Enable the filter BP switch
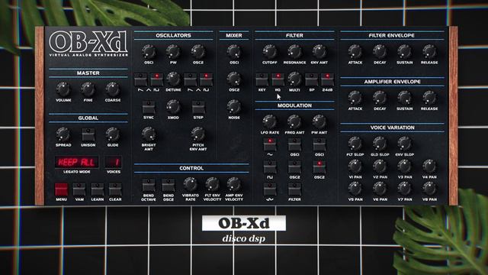Image resolution: width=488 pixels, height=275 pixels. [311, 79]
